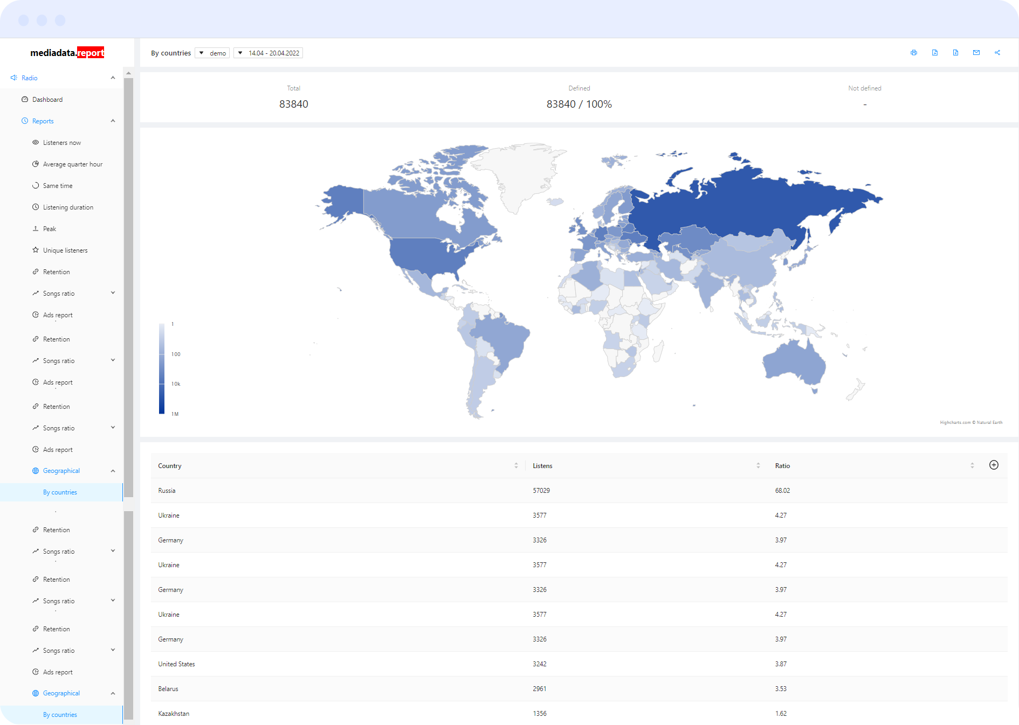1019x725 pixels.
Task: Open the Reports menu label
Action: tap(43, 121)
